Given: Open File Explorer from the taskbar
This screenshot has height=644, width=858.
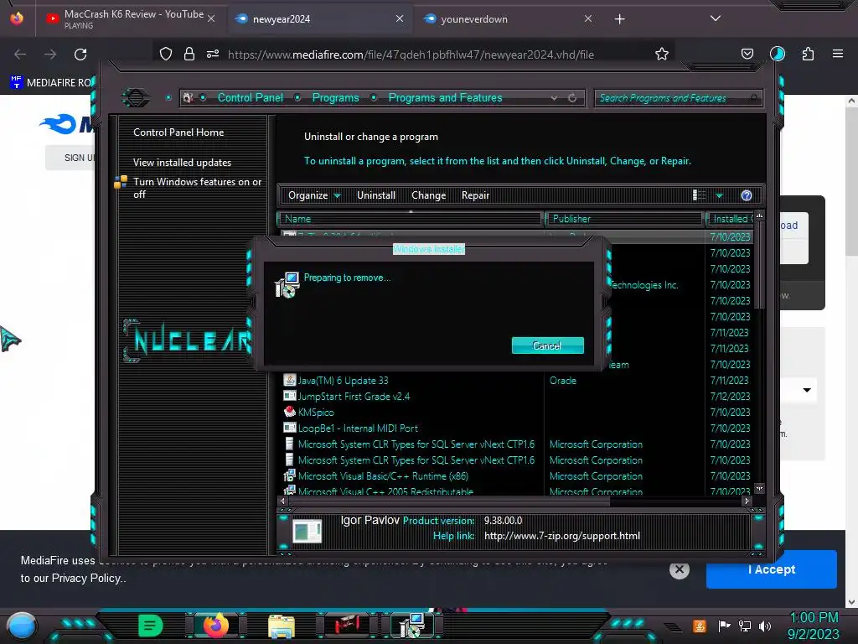Looking at the screenshot, I should pos(282,626).
